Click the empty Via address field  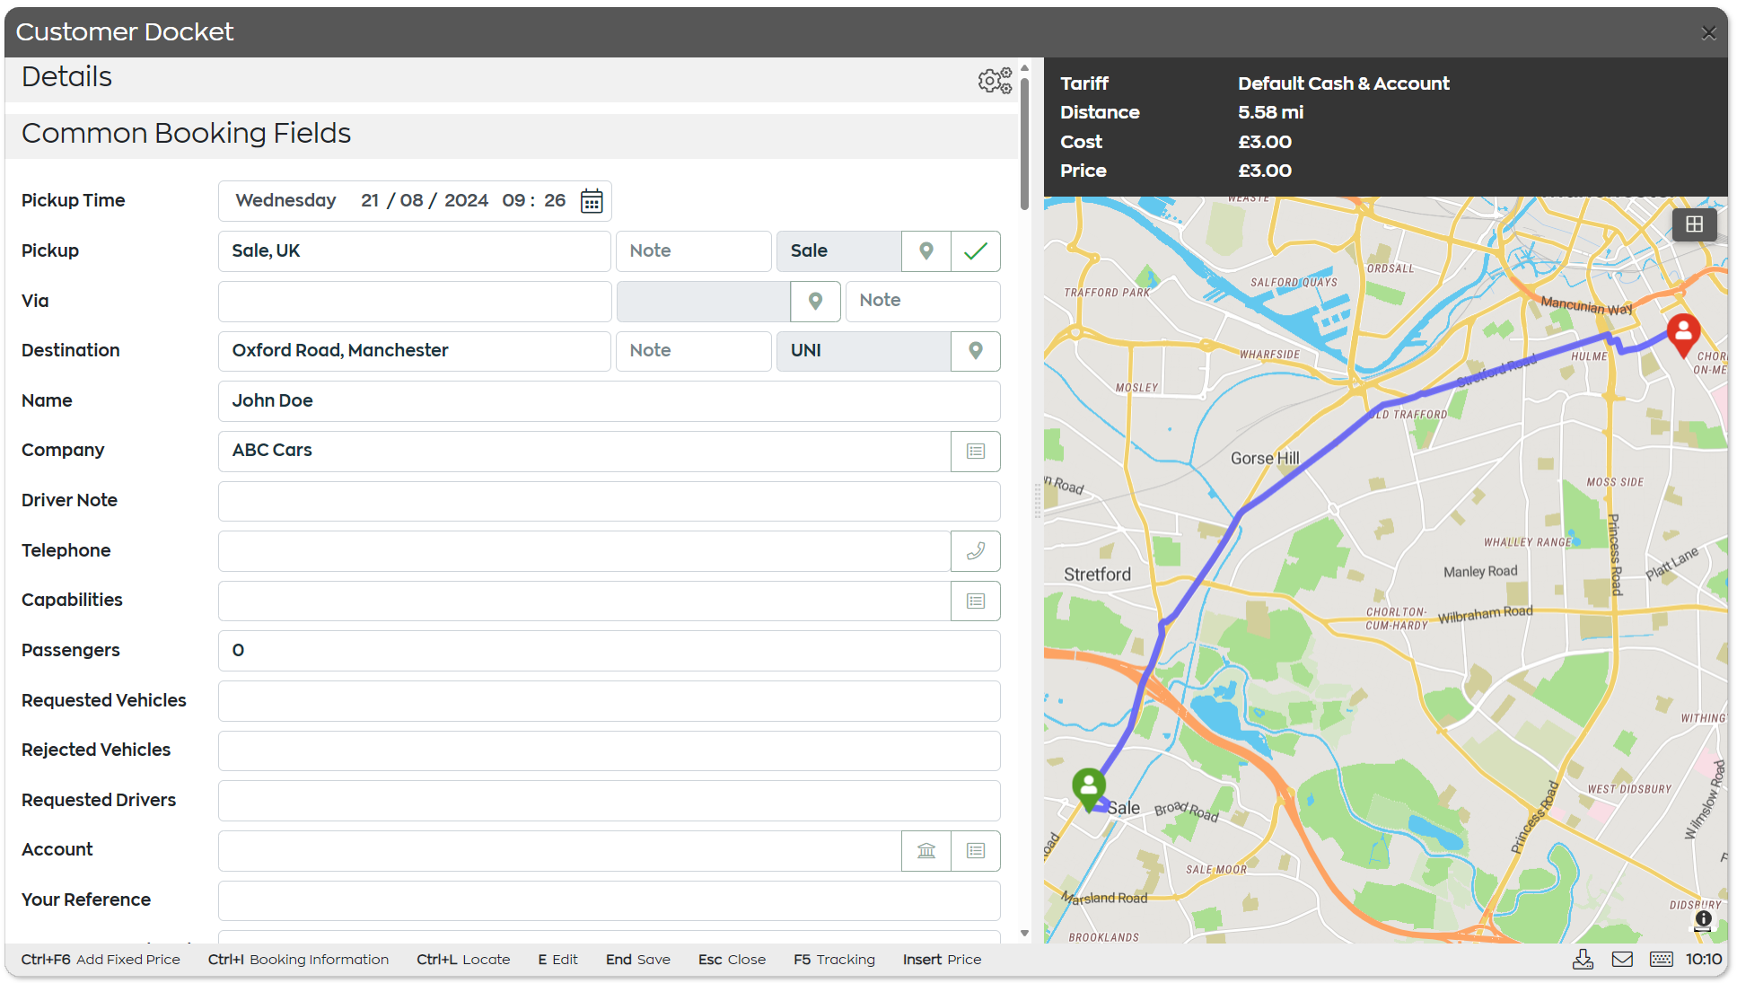coord(415,302)
